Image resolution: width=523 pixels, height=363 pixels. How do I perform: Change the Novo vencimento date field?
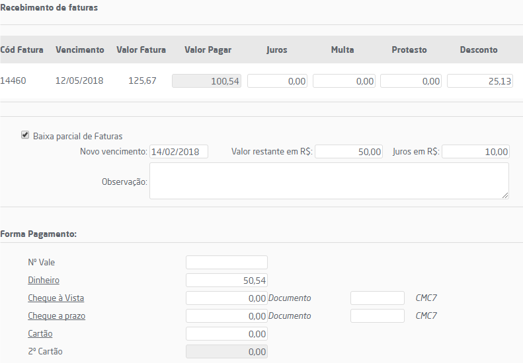coord(179,152)
